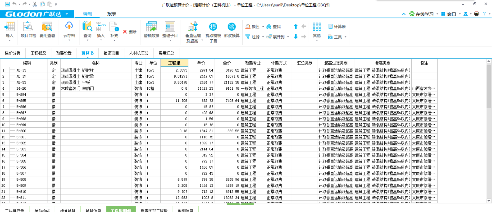Screen dimensions: 492x212
Task: Open 替换数据 replace data tool
Action: (151, 30)
